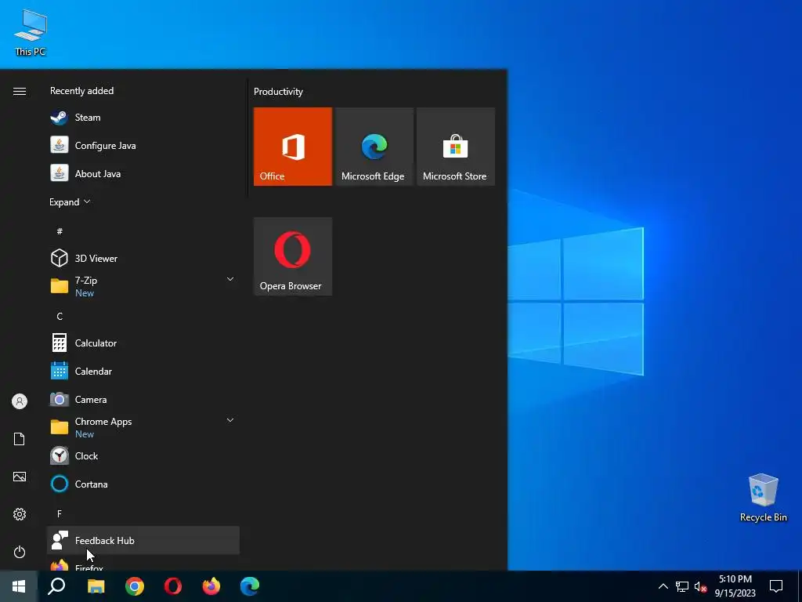The height and width of the screenshot is (602, 802).
Task: Click the muted volume tray icon
Action: tap(700, 586)
